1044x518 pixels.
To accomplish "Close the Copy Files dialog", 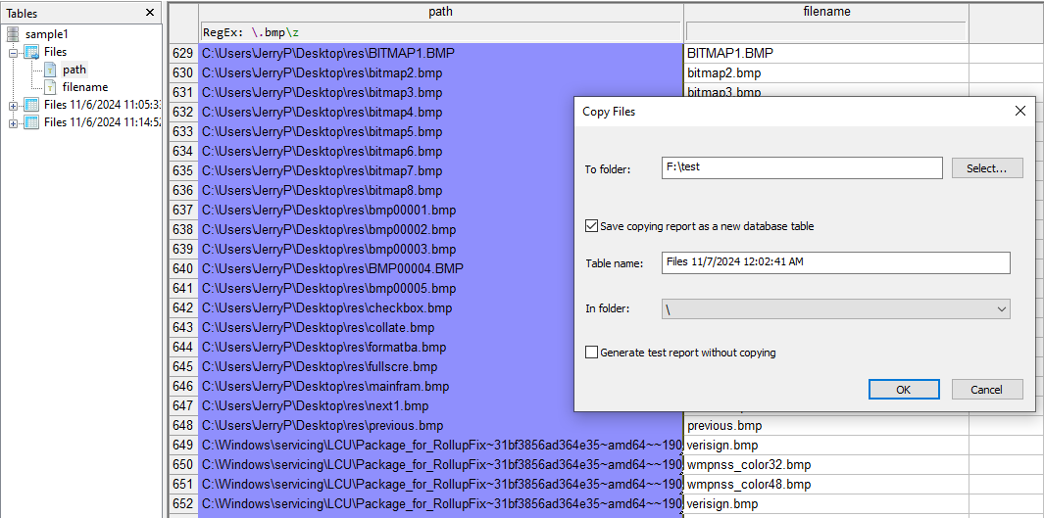I will click(x=1020, y=112).
